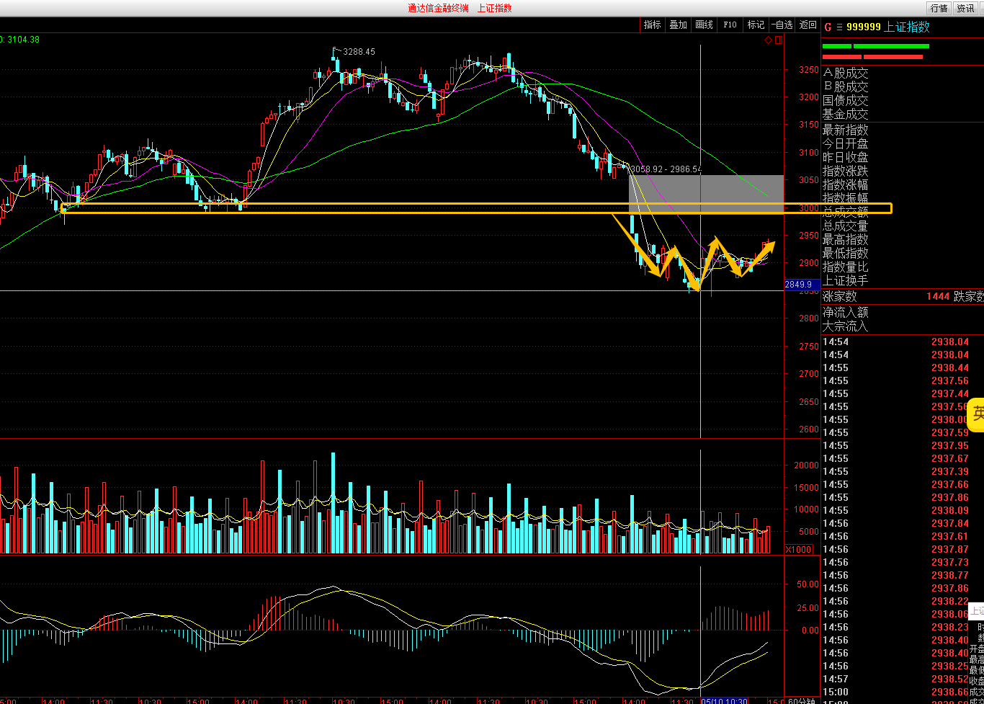
Task: Click the 返回 back button
Action: 808,24
